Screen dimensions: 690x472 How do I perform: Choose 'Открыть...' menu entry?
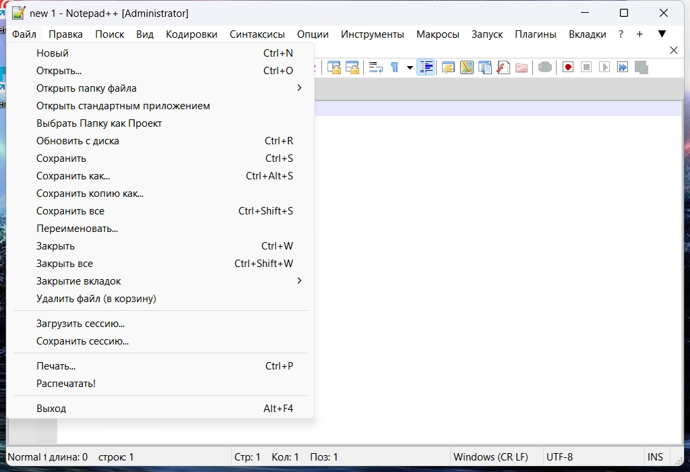click(160, 71)
